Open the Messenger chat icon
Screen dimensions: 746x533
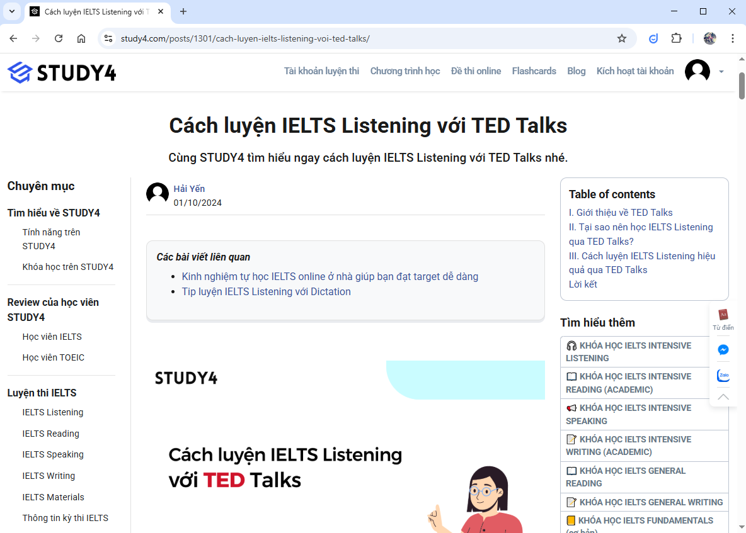coord(723,350)
